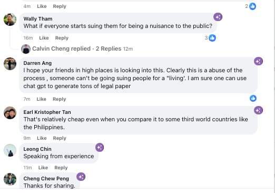
Task: Click purple badge icon on Darren Ang's comment
Action: [258, 61]
